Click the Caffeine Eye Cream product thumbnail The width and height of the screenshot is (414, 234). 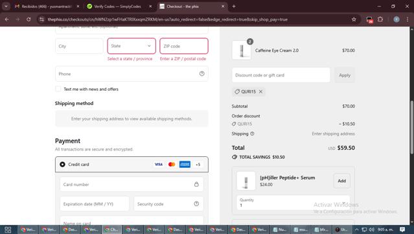tap(242, 51)
